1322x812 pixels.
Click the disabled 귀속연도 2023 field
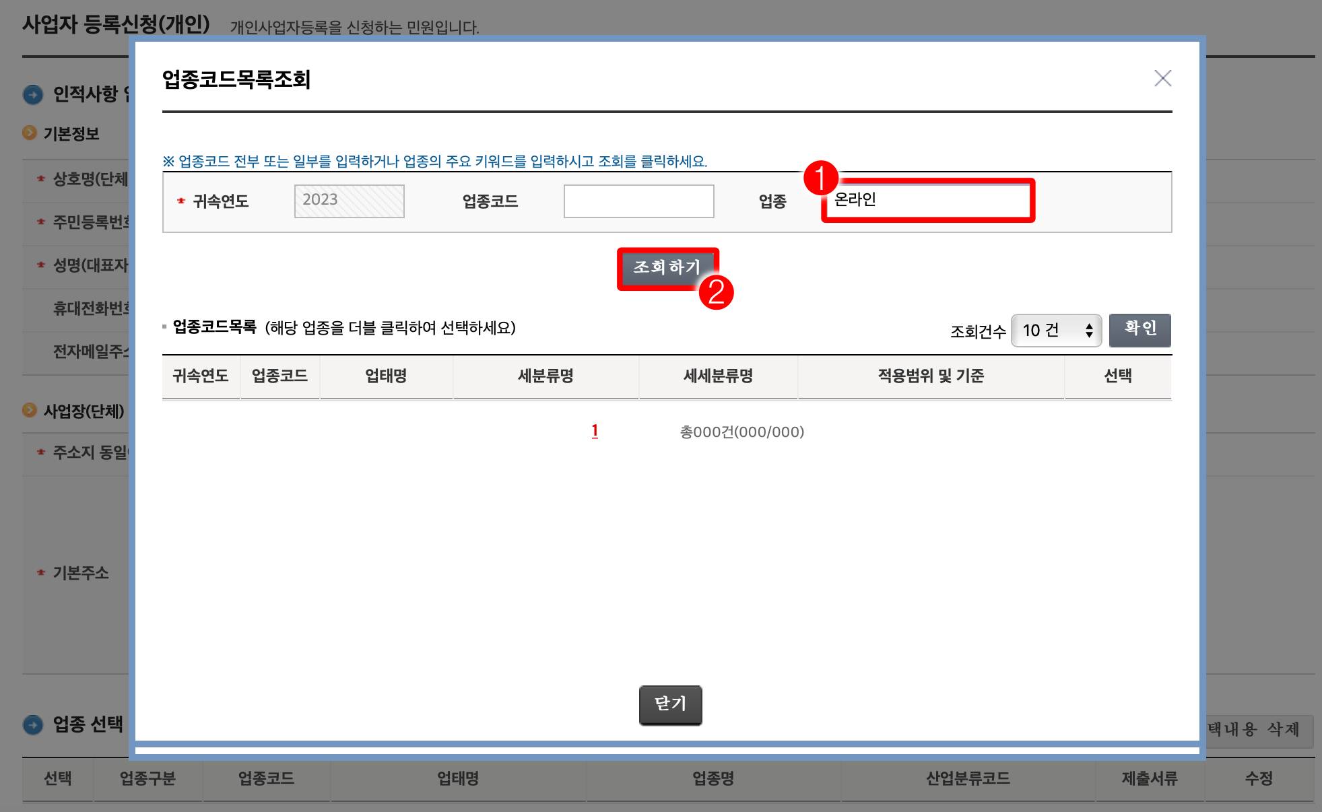349,200
